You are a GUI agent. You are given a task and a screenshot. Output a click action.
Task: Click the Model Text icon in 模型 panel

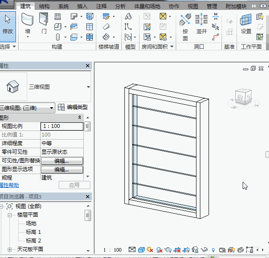[128, 17]
